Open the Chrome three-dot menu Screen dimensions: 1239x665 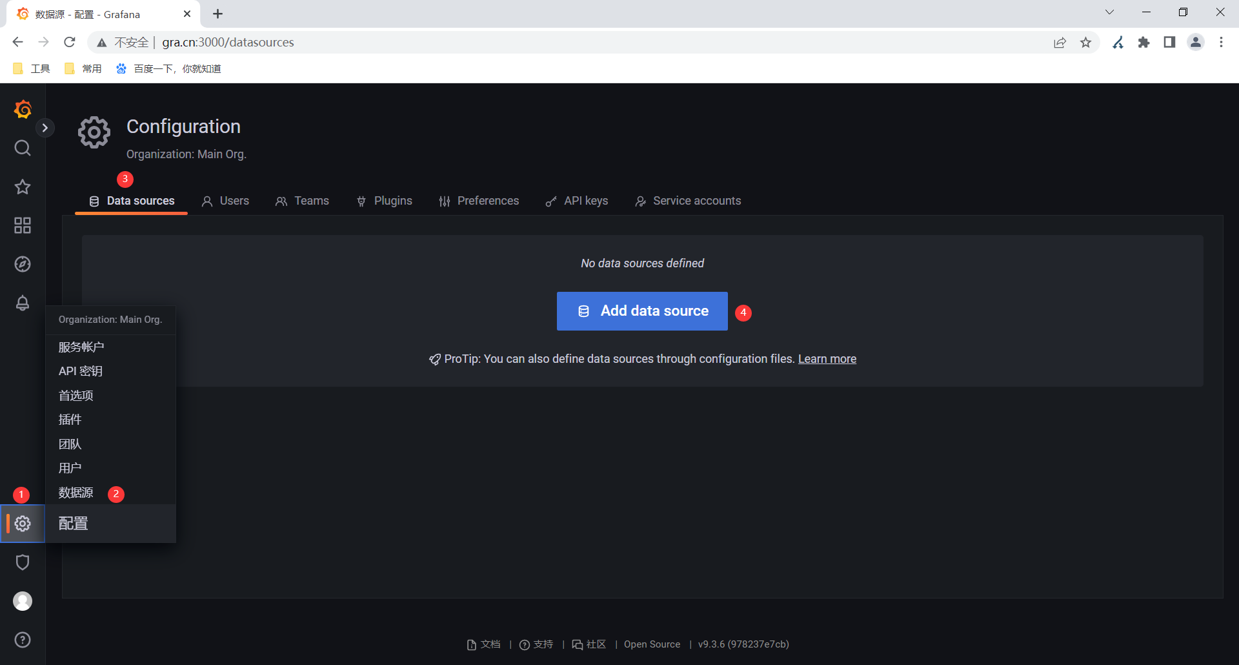[1221, 43]
